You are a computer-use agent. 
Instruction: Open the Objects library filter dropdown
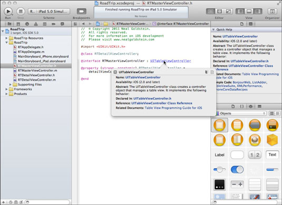click(x=241, y=114)
